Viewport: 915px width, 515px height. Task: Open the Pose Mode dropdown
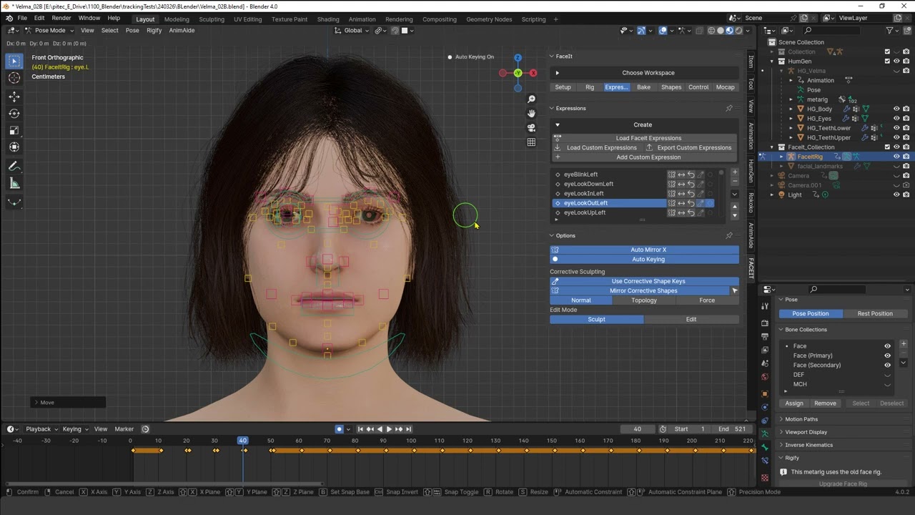tap(49, 30)
